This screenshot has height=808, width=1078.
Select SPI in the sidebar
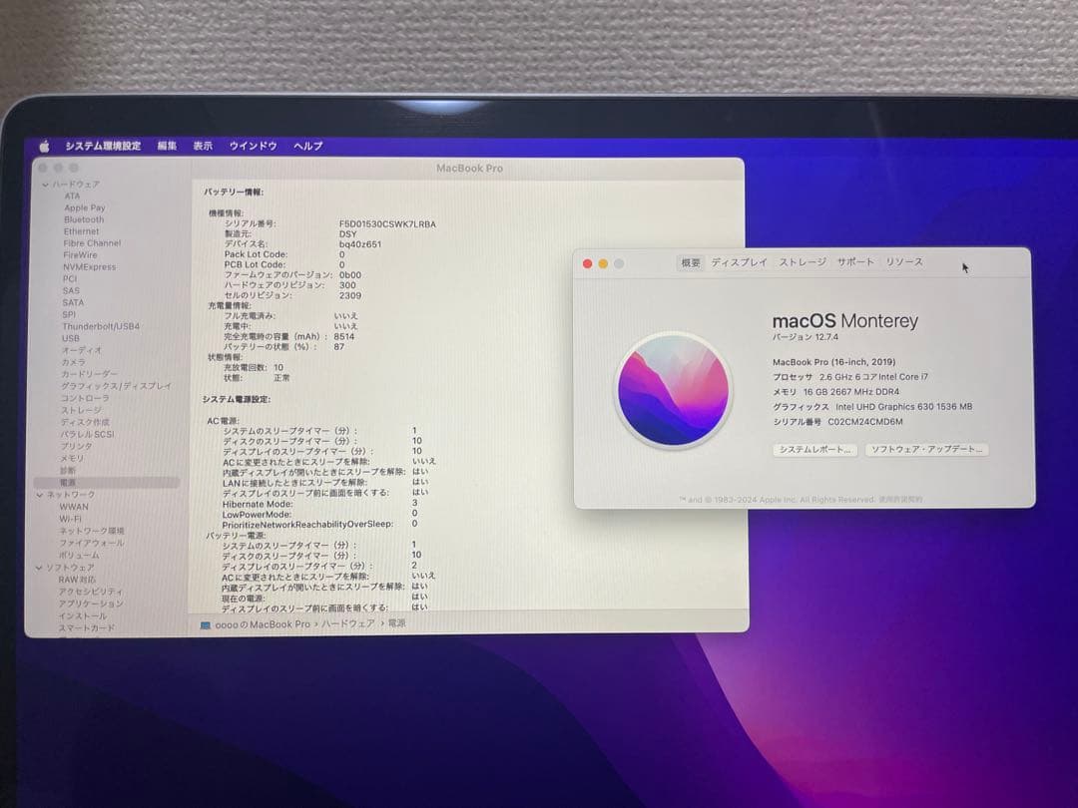pos(69,314)
